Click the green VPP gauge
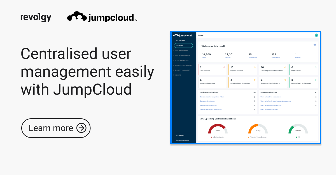 click(x=298, y=129)
